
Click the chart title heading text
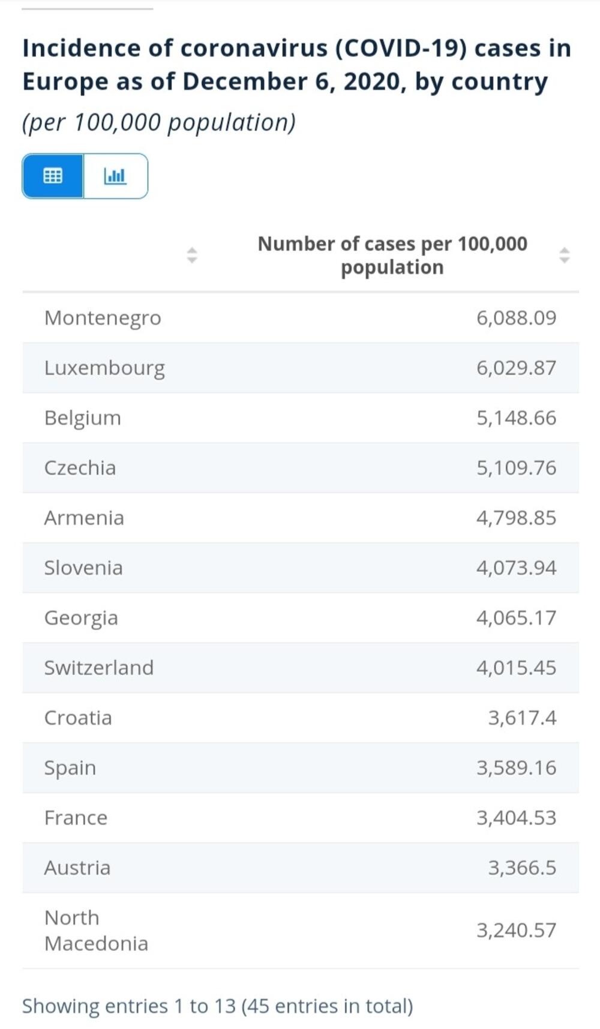296,65
